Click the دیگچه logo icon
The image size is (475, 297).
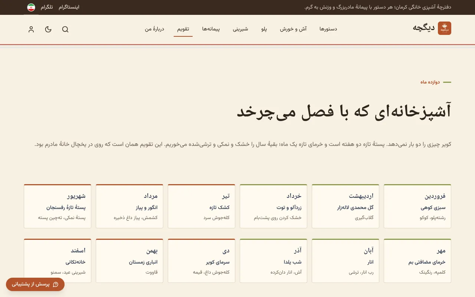(x=445, y=28)
